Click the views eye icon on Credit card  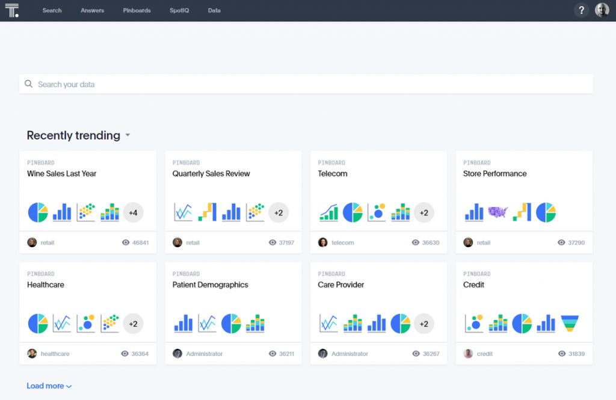tap(562, 354)
